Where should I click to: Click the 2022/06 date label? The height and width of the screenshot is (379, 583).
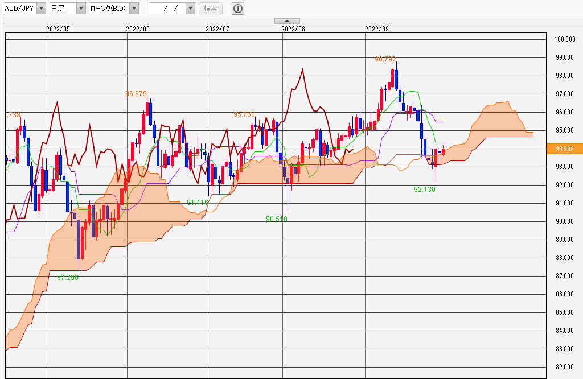[x=138, y=29]
